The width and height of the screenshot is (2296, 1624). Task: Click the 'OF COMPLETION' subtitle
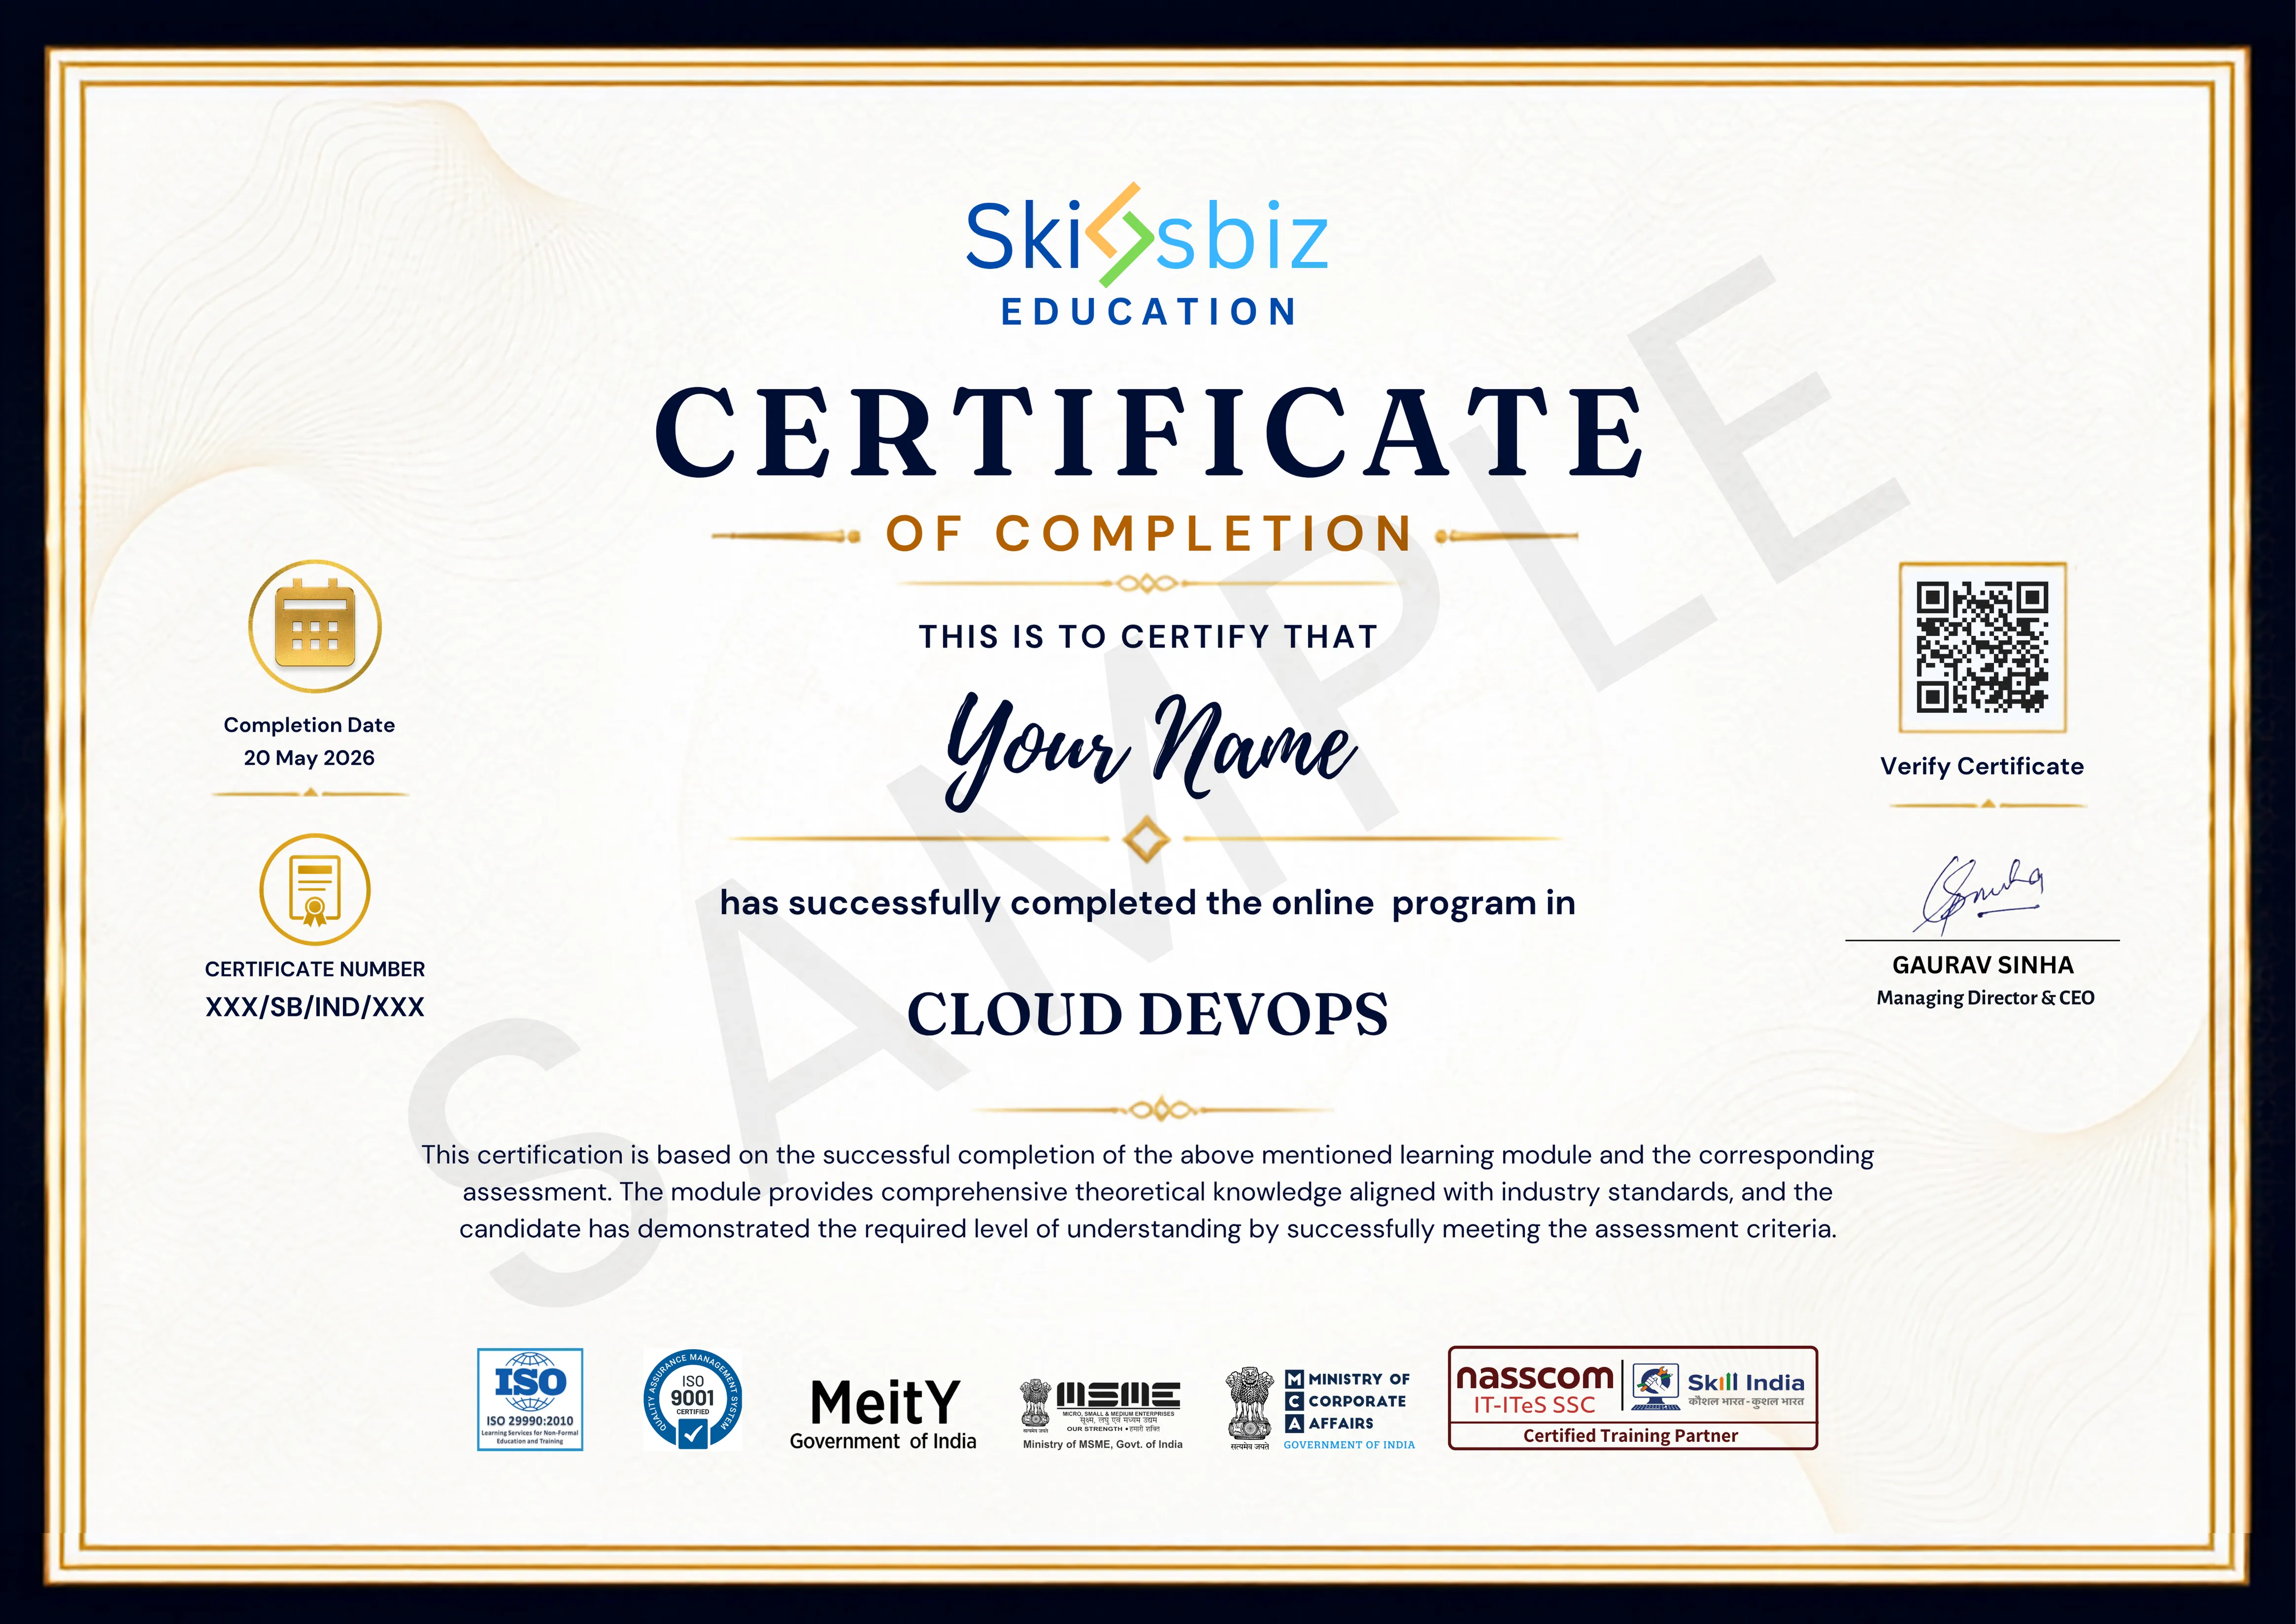coord(1149,533)
